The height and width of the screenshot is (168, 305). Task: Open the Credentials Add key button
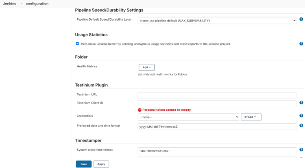point(251,117)
